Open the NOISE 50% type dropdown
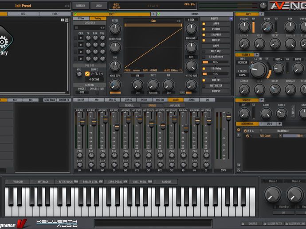This screenshot has width=306, height=229. click(115, 76)
